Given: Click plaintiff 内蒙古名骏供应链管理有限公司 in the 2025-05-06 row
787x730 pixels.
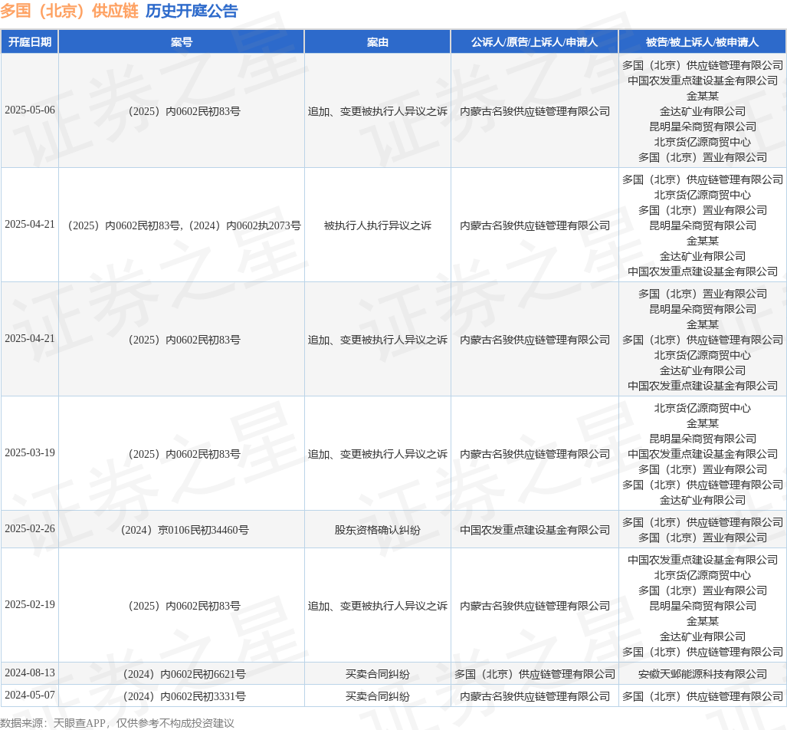Looking at the screenshot, I should point(535,111).
